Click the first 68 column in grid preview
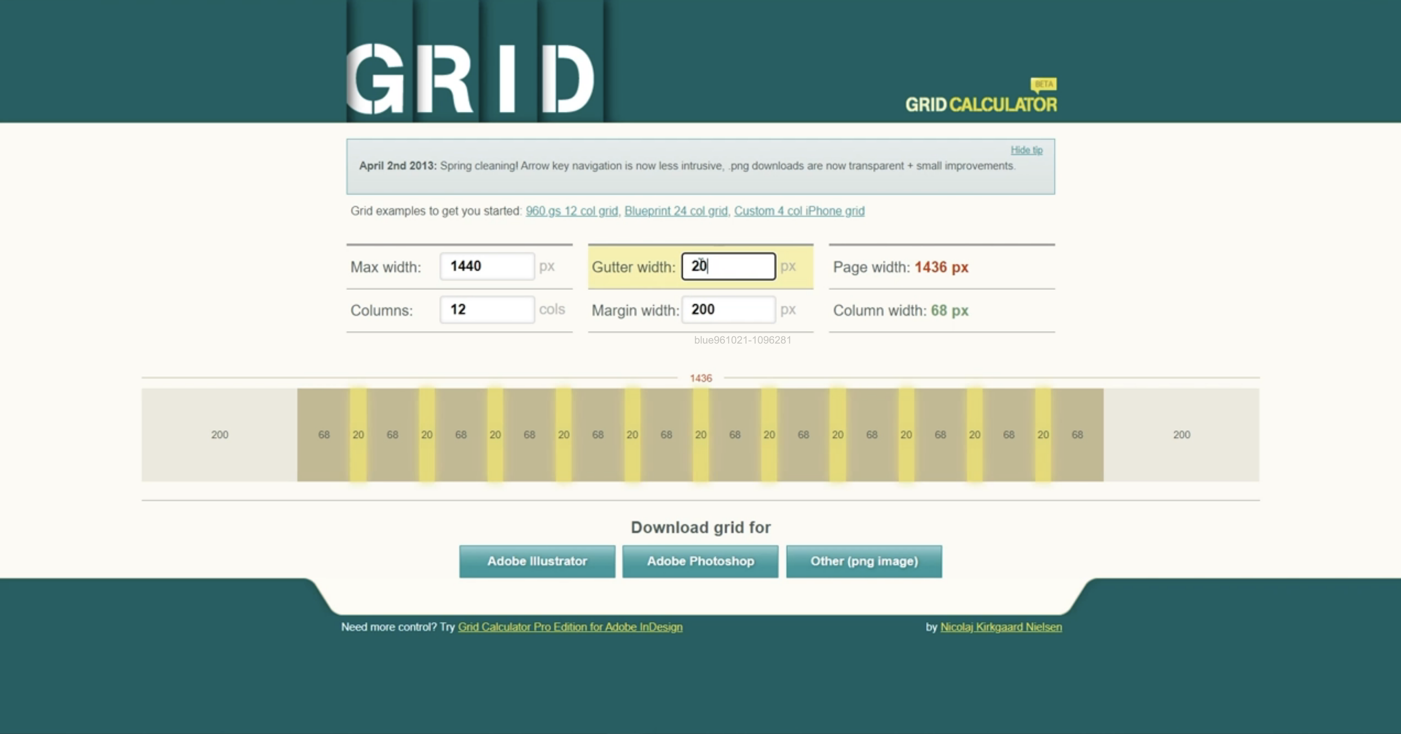This screenshot has height=734, width=1401. tap(324, 435)
